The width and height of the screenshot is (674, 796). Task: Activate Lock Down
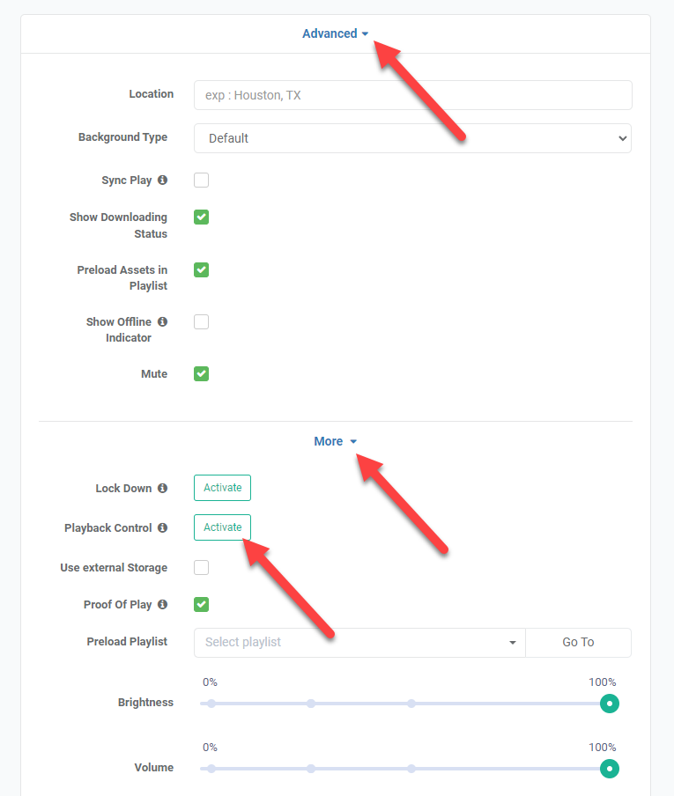point(222,488)
